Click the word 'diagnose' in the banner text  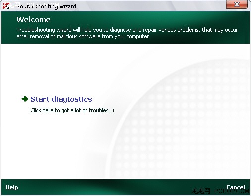[x=121, y=30]
